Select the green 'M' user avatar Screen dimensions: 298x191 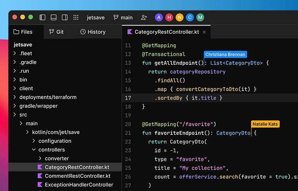(x=200, y=18)
